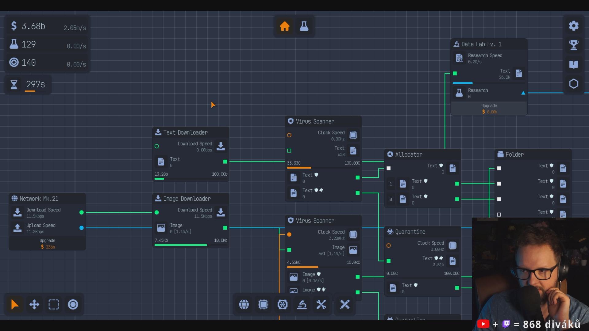Screen dimensions: 589x331
Task: Click the Data Lab Research triangle output
Action: (523, 93)
